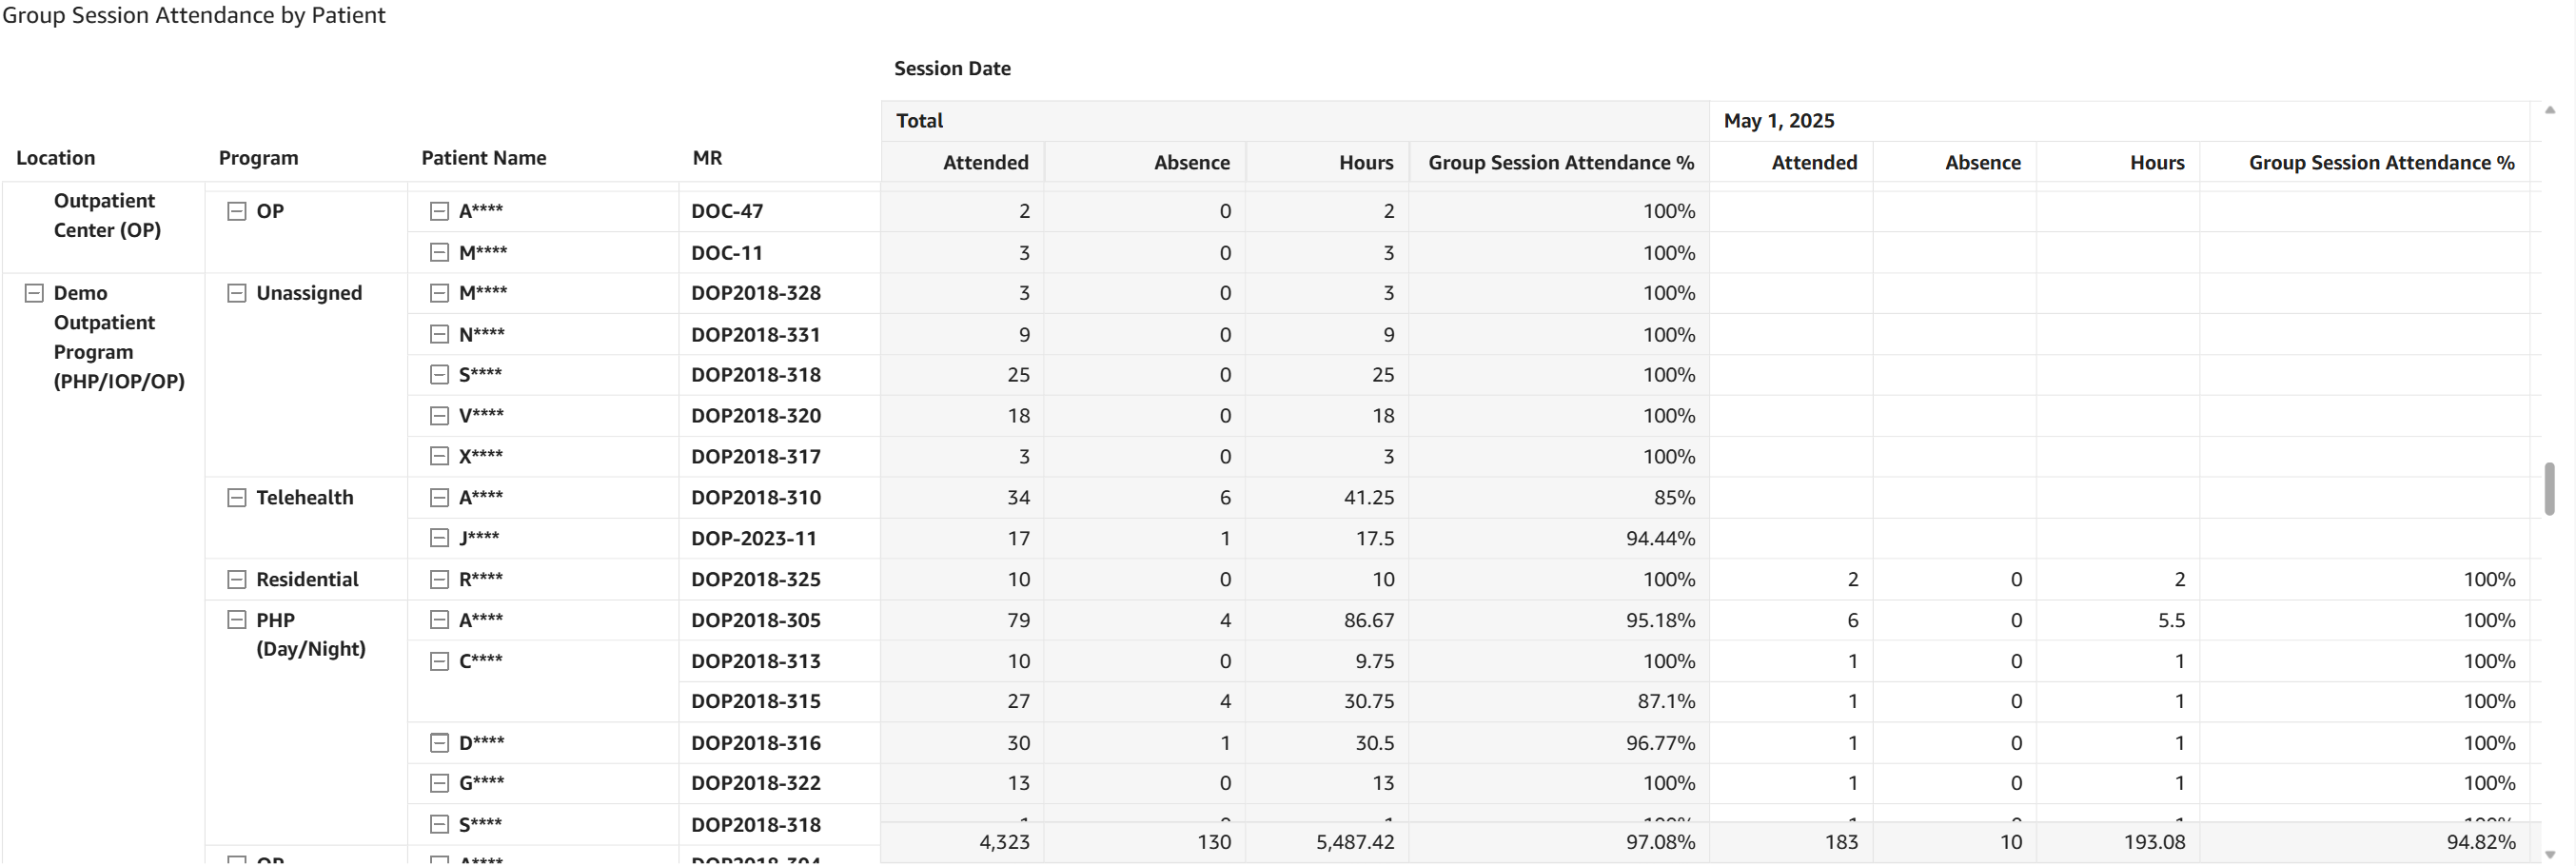Collapse the Demo Outpatient Program location group
The image size is (2576, 866).
coord(34,293)
